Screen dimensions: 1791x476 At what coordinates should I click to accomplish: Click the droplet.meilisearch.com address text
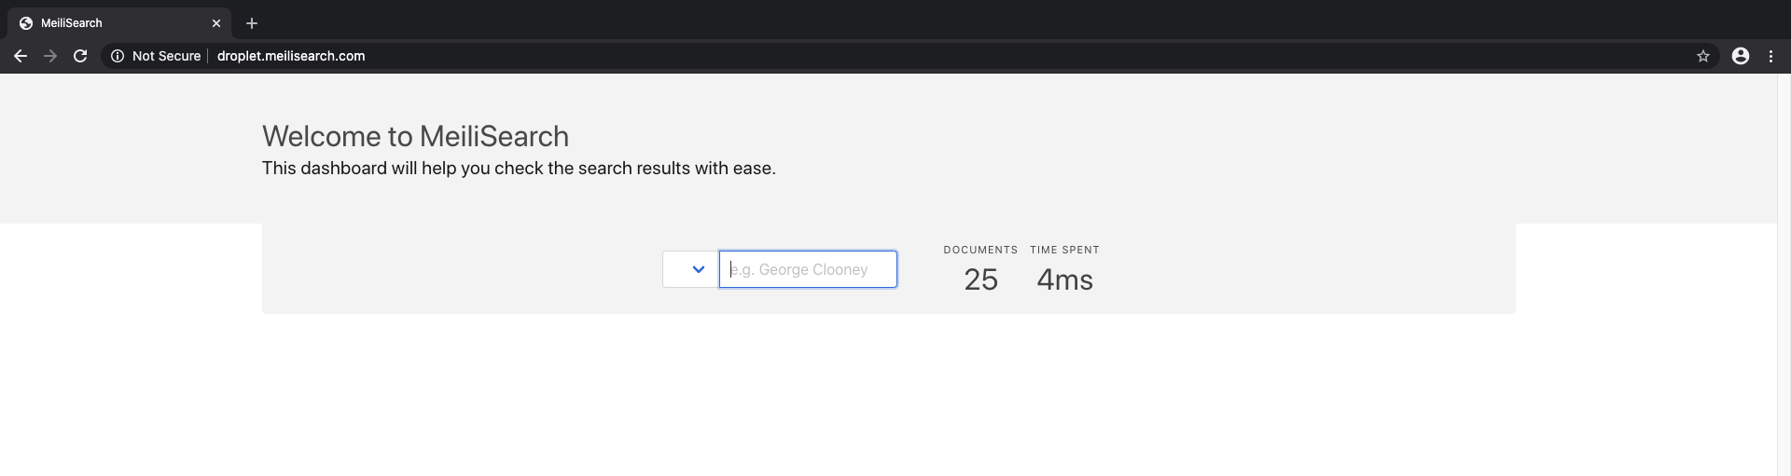[291, 56]
